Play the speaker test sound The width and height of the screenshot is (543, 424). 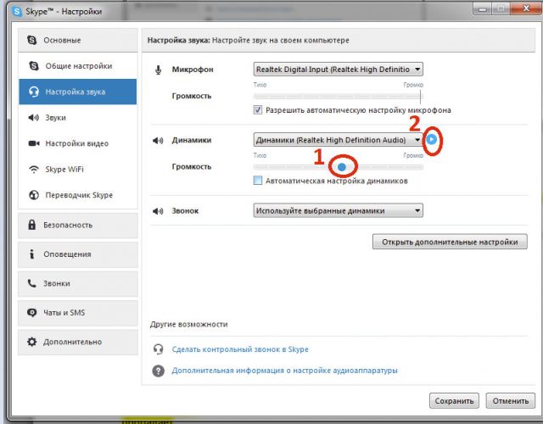432,139
